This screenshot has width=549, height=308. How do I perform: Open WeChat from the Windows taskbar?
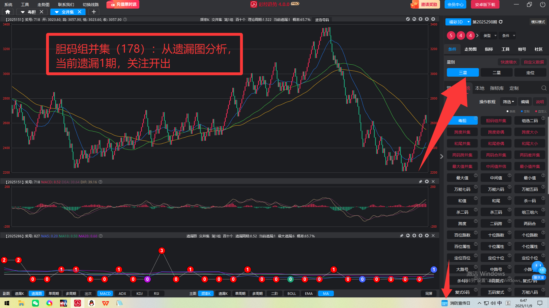point(35,303)
